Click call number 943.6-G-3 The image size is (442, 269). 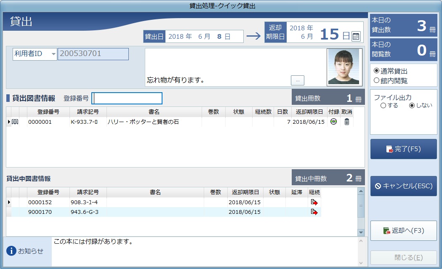tap(85, 212)
